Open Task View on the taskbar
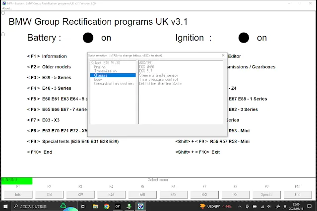 (83, 207)
